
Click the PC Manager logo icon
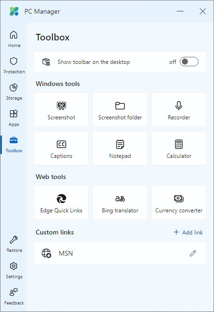click(x=14, y=11)
